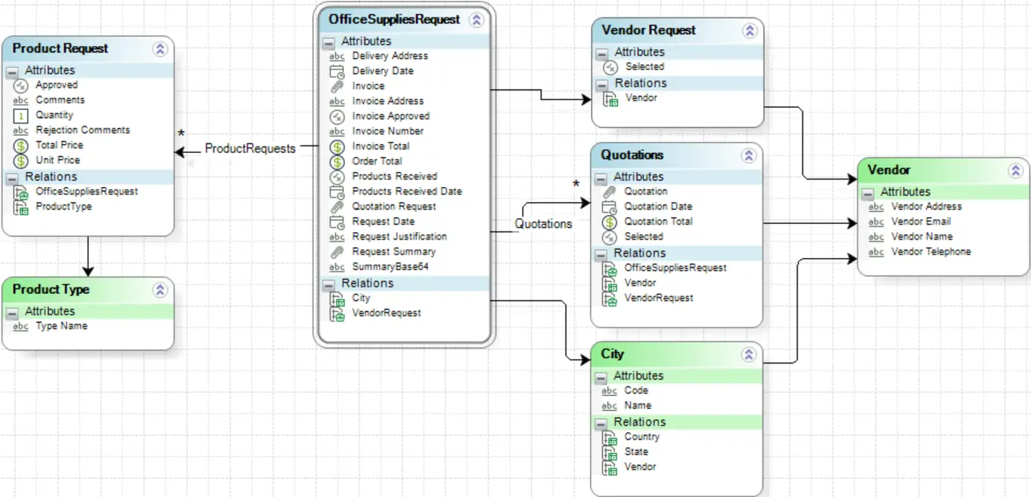Click the boolean icon beside Products Received

[x=337, y=177]
